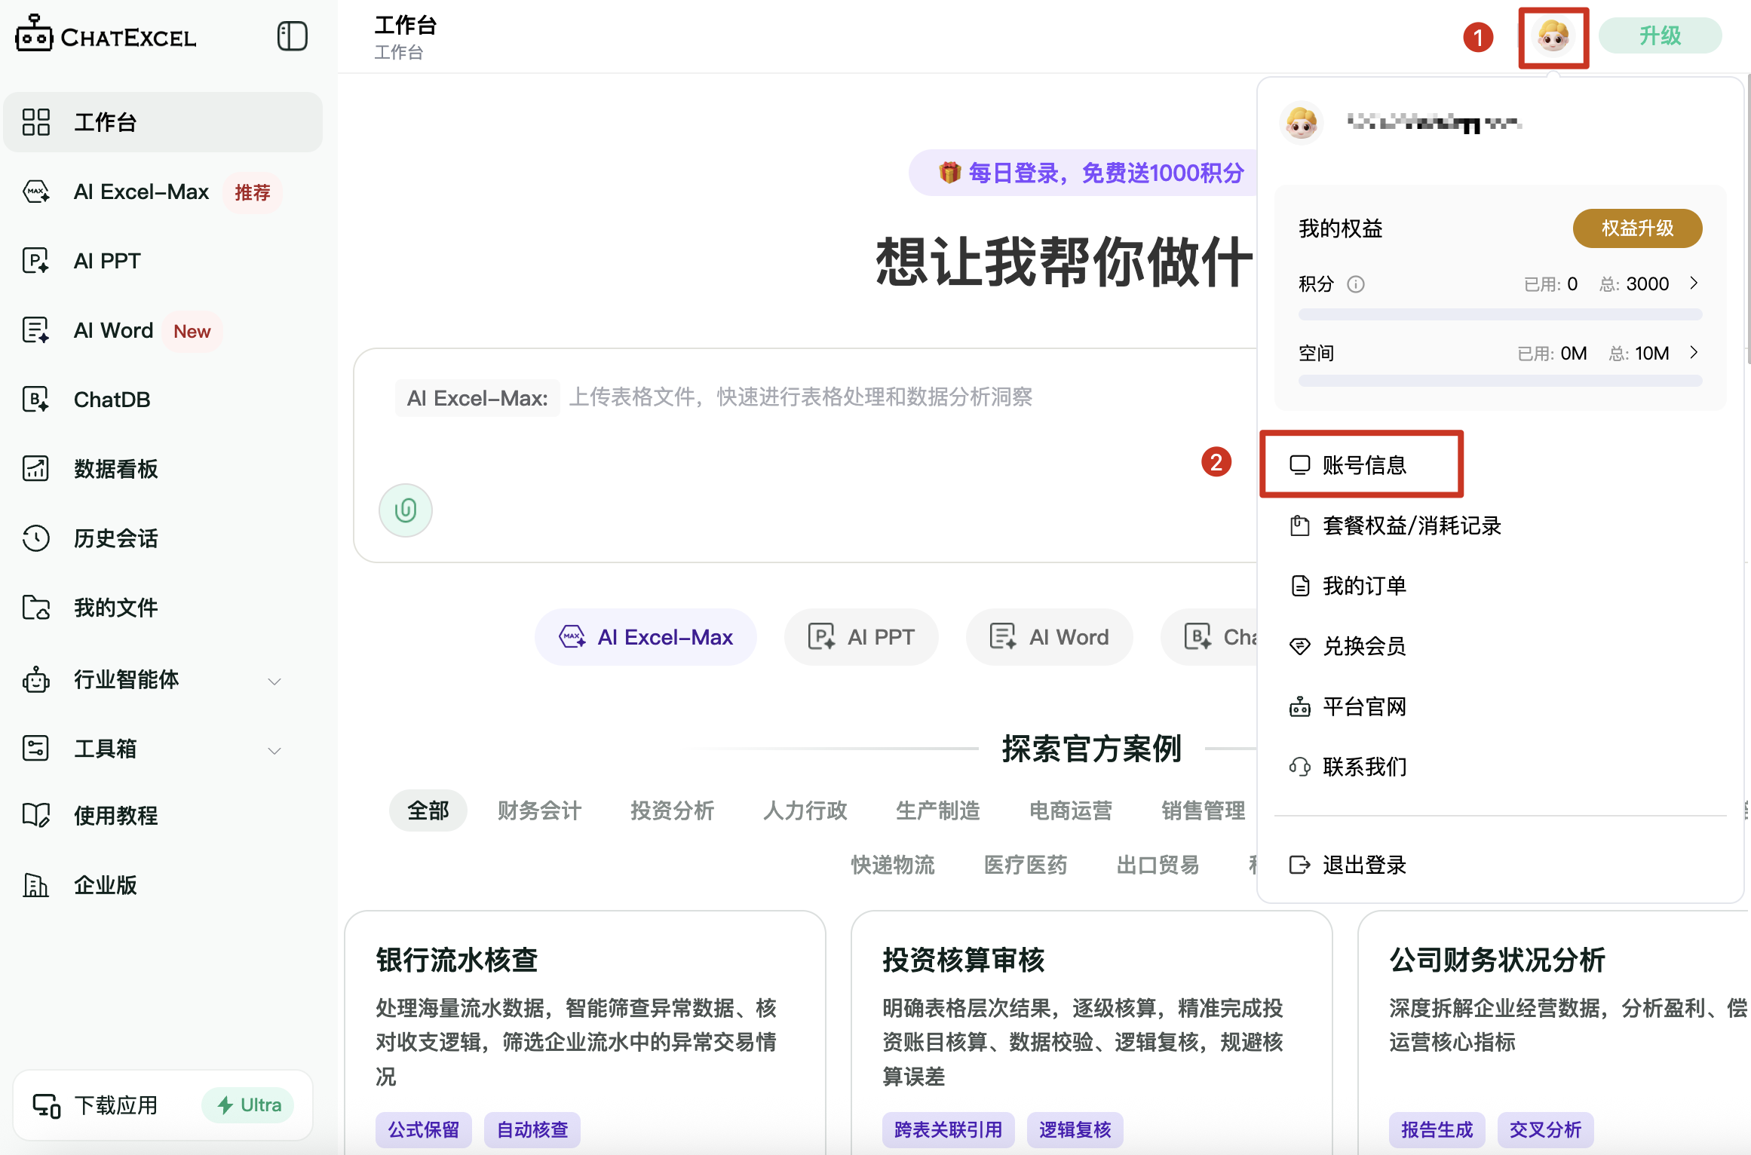Select the AI Excel-Max mode pill
1751x1155 pixels.
tap(646, 637)
